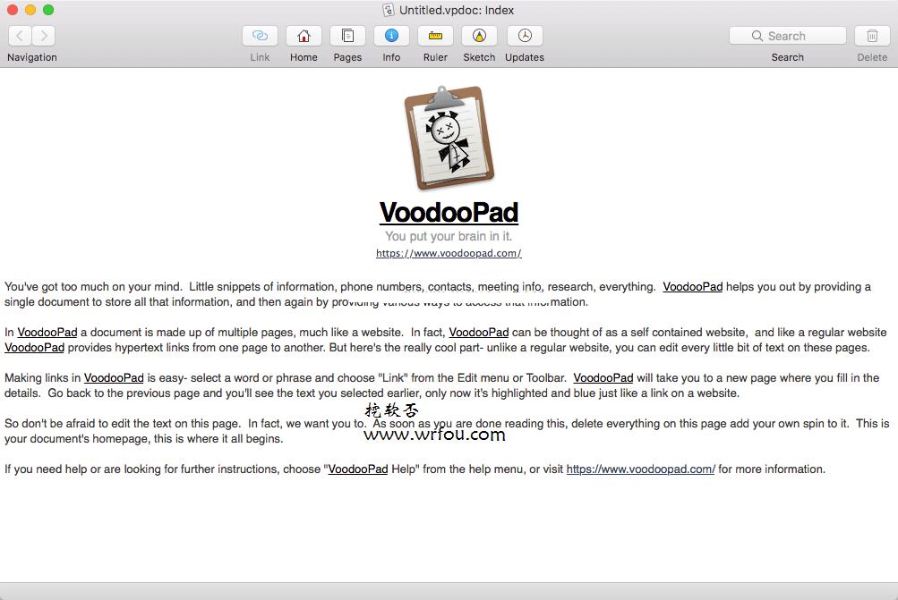Open the Home page icon
This screenshot has width=898, height=600.
tap(304, 36)
